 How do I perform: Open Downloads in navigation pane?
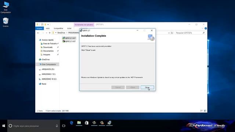click(48, 47)
